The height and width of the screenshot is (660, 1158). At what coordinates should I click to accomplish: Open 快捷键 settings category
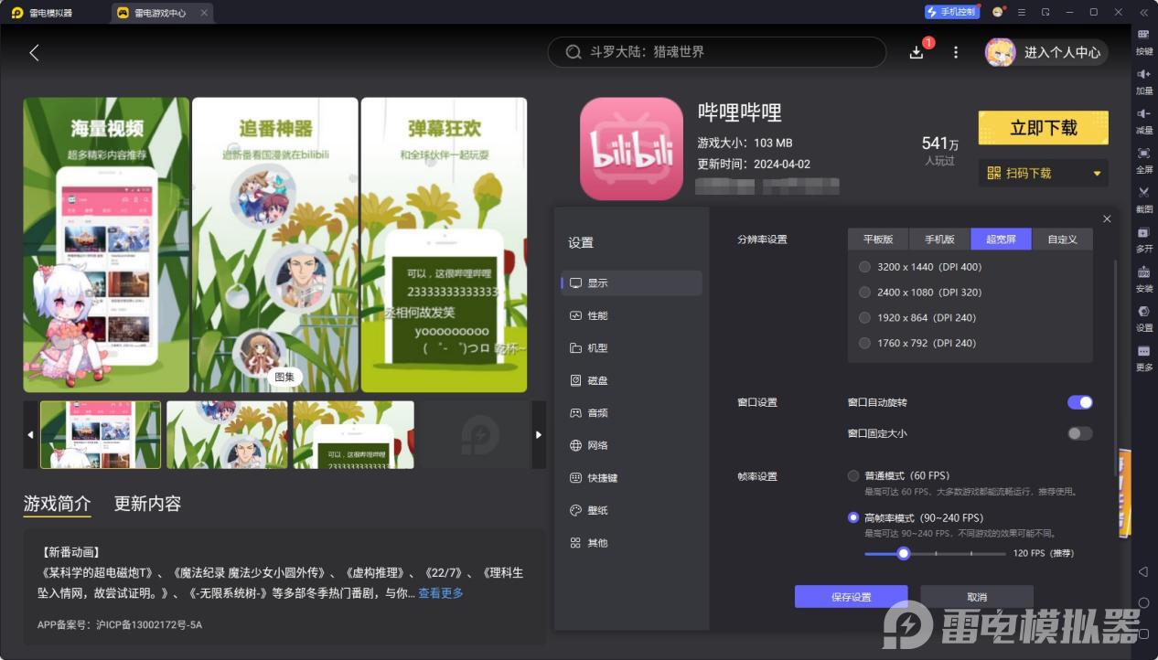coord(632,478)
